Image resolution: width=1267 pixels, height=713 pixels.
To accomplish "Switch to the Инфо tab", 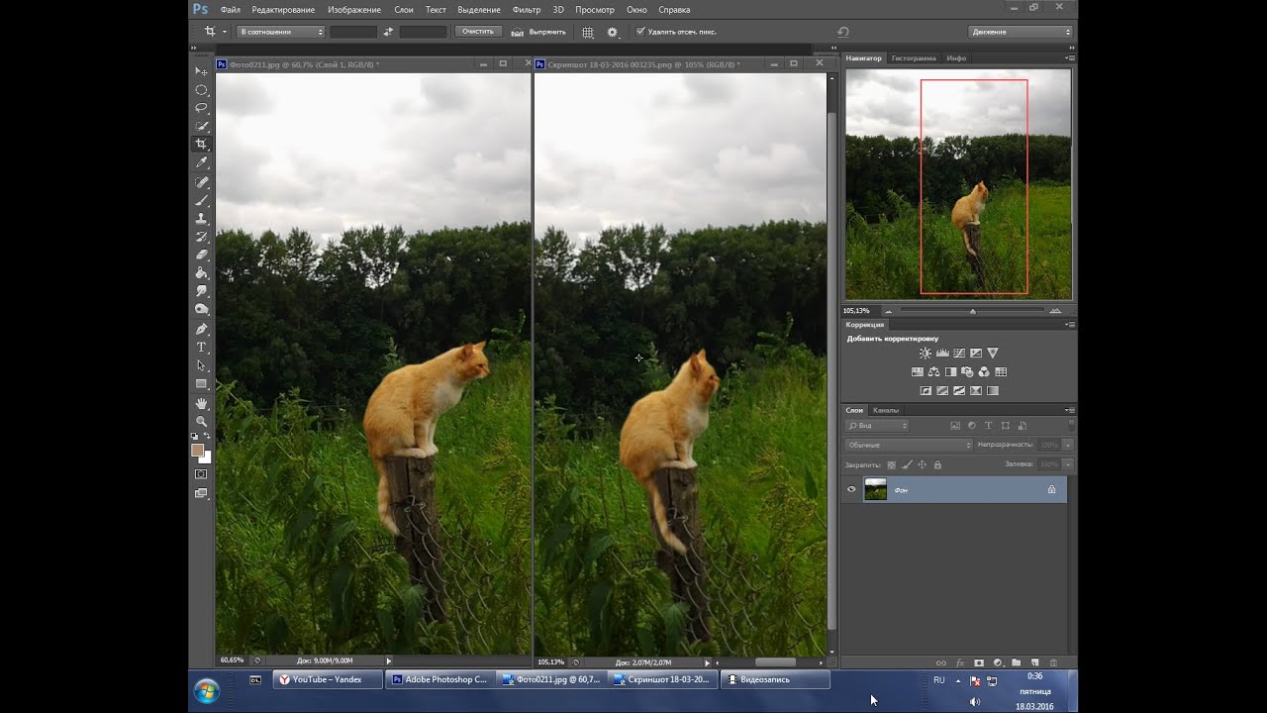I will pyautogui.click(x=956, y=58).
